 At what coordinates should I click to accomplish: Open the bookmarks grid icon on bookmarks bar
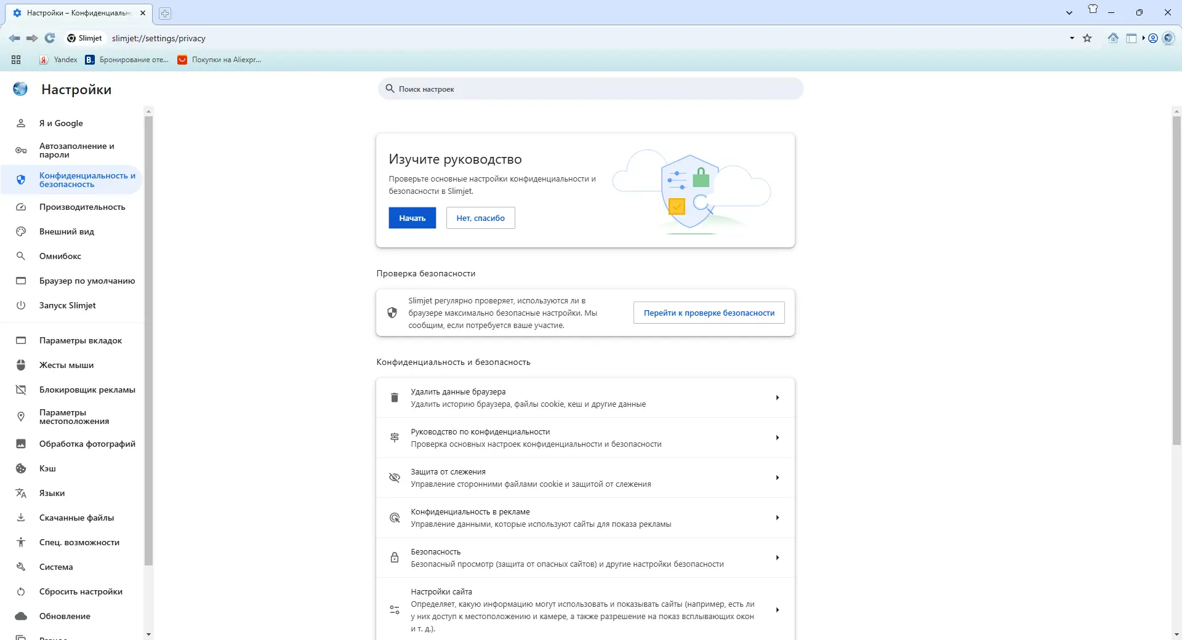click(x=16, y=60)
